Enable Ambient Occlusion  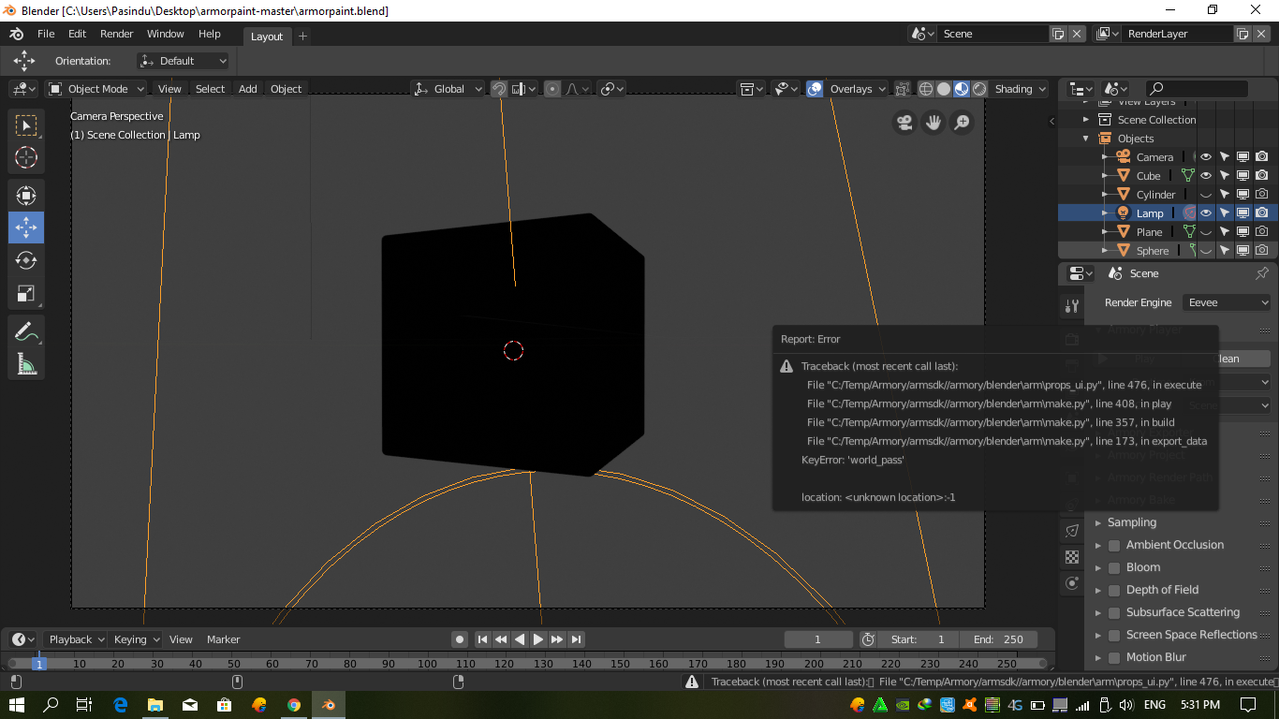point(1113,545)
